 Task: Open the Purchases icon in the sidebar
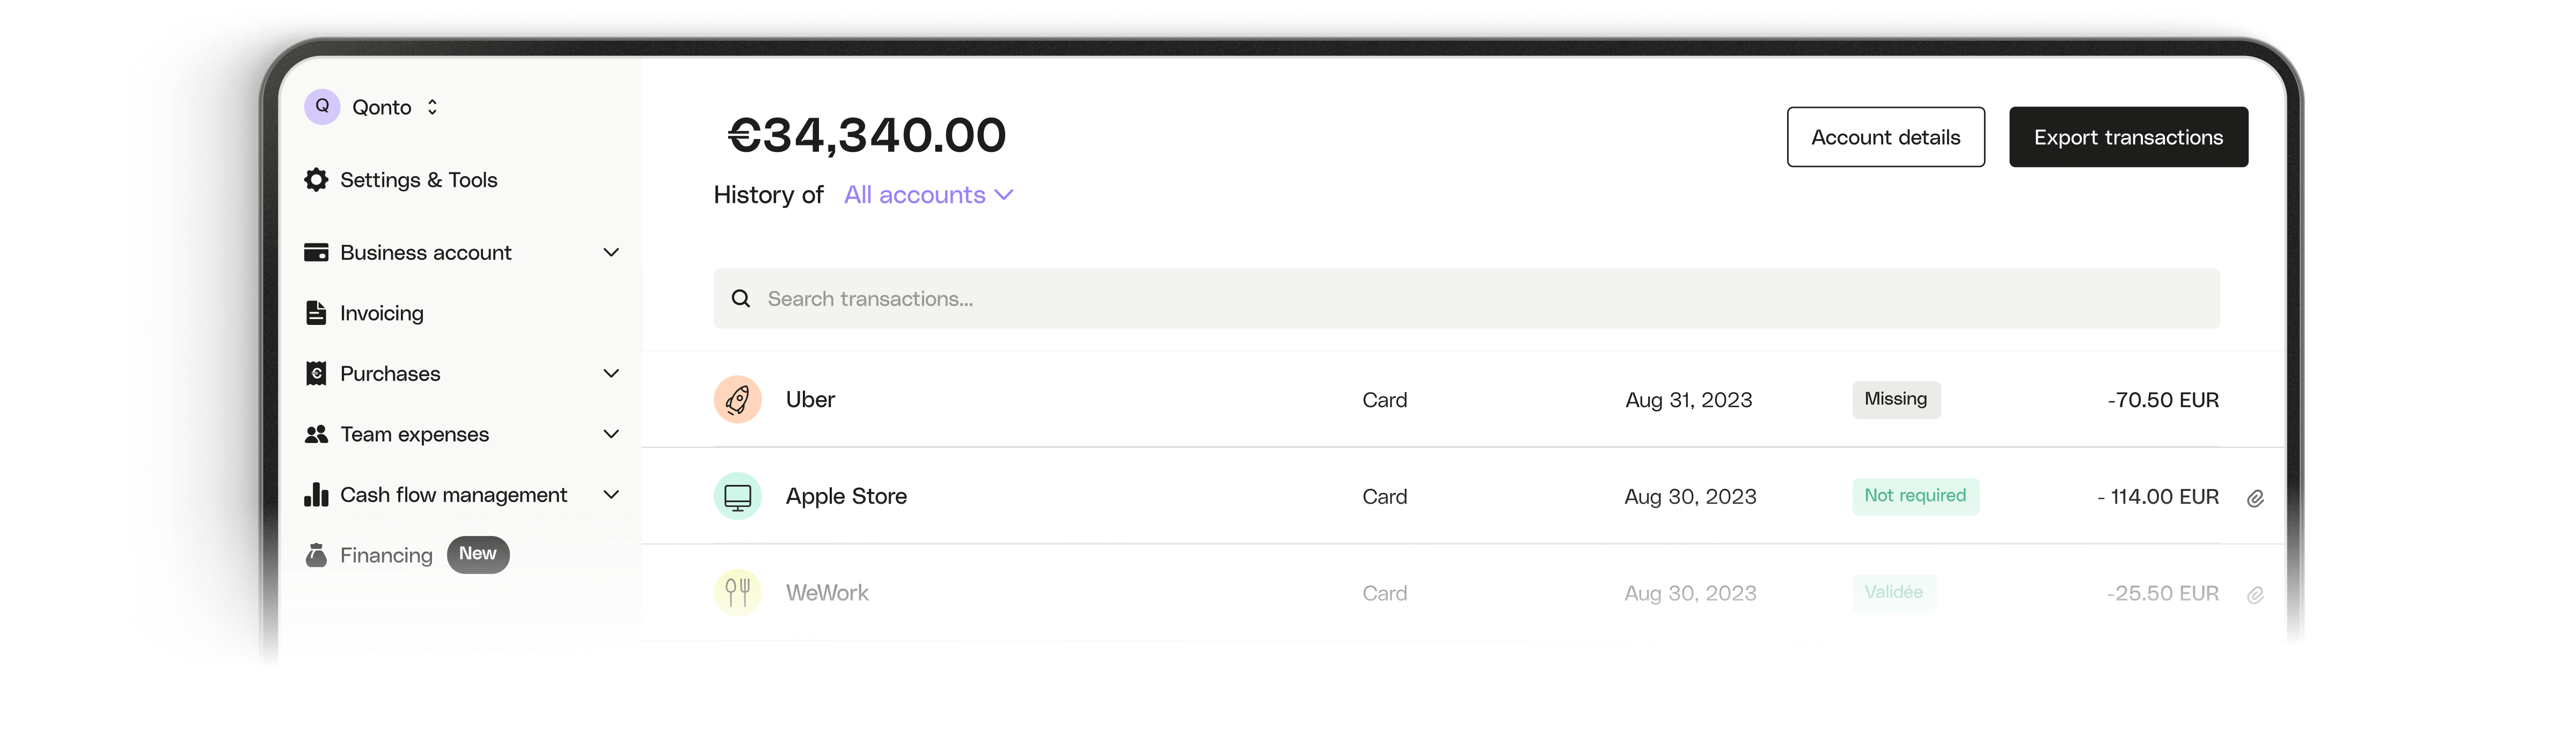coord(316,373)
